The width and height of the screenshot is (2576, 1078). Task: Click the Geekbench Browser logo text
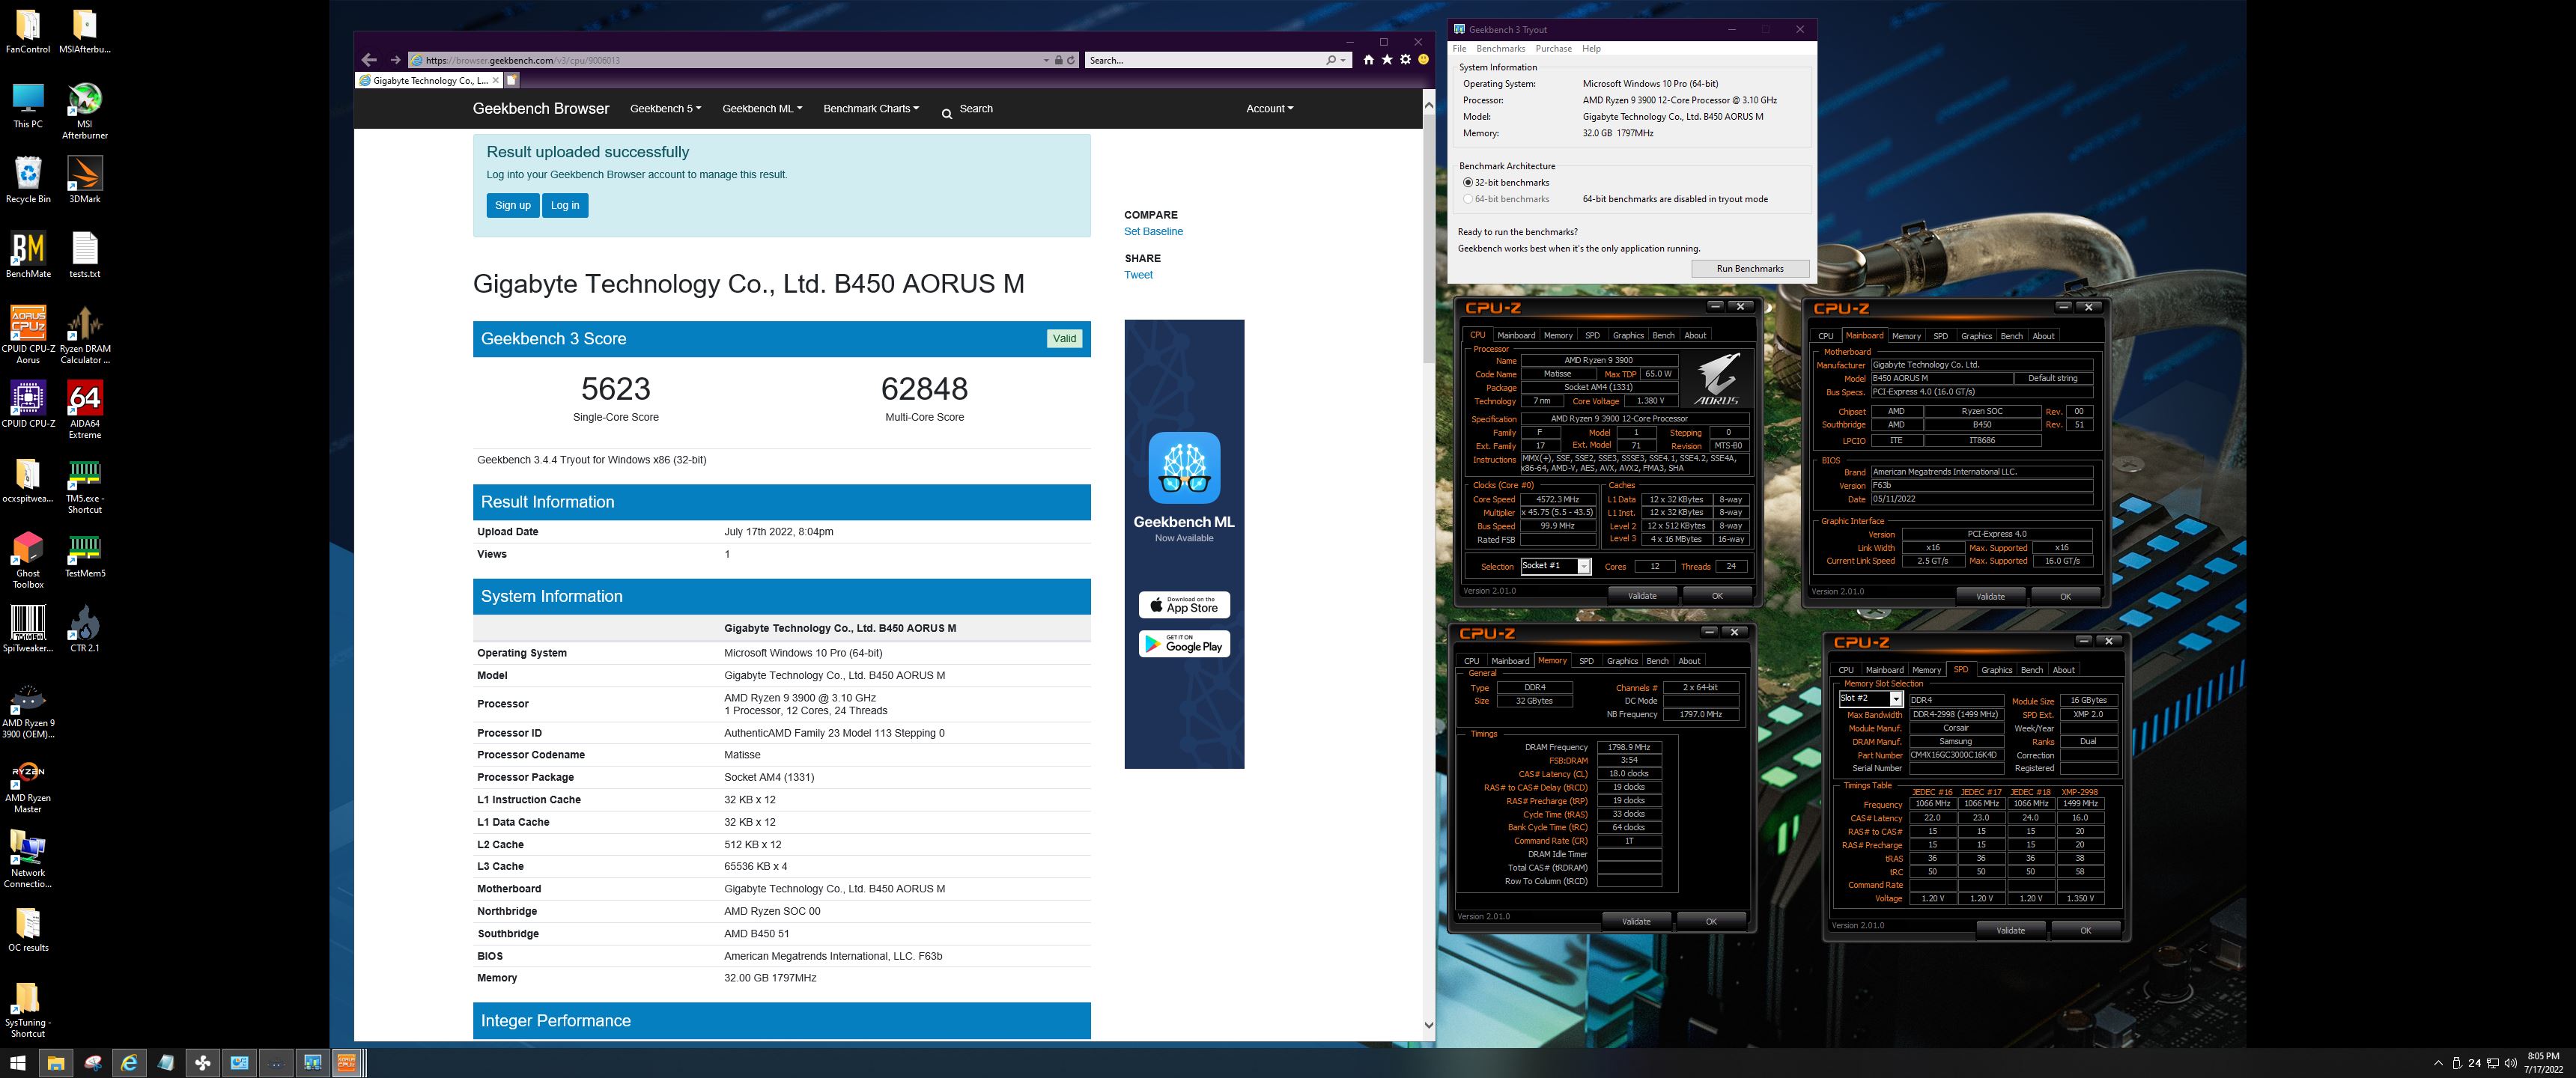(541, 109)
